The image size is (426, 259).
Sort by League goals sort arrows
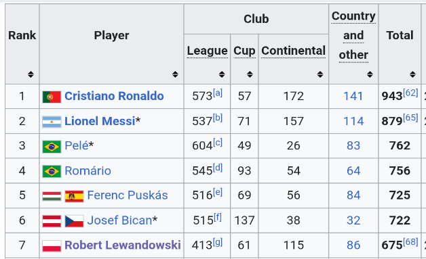point(222,74)
